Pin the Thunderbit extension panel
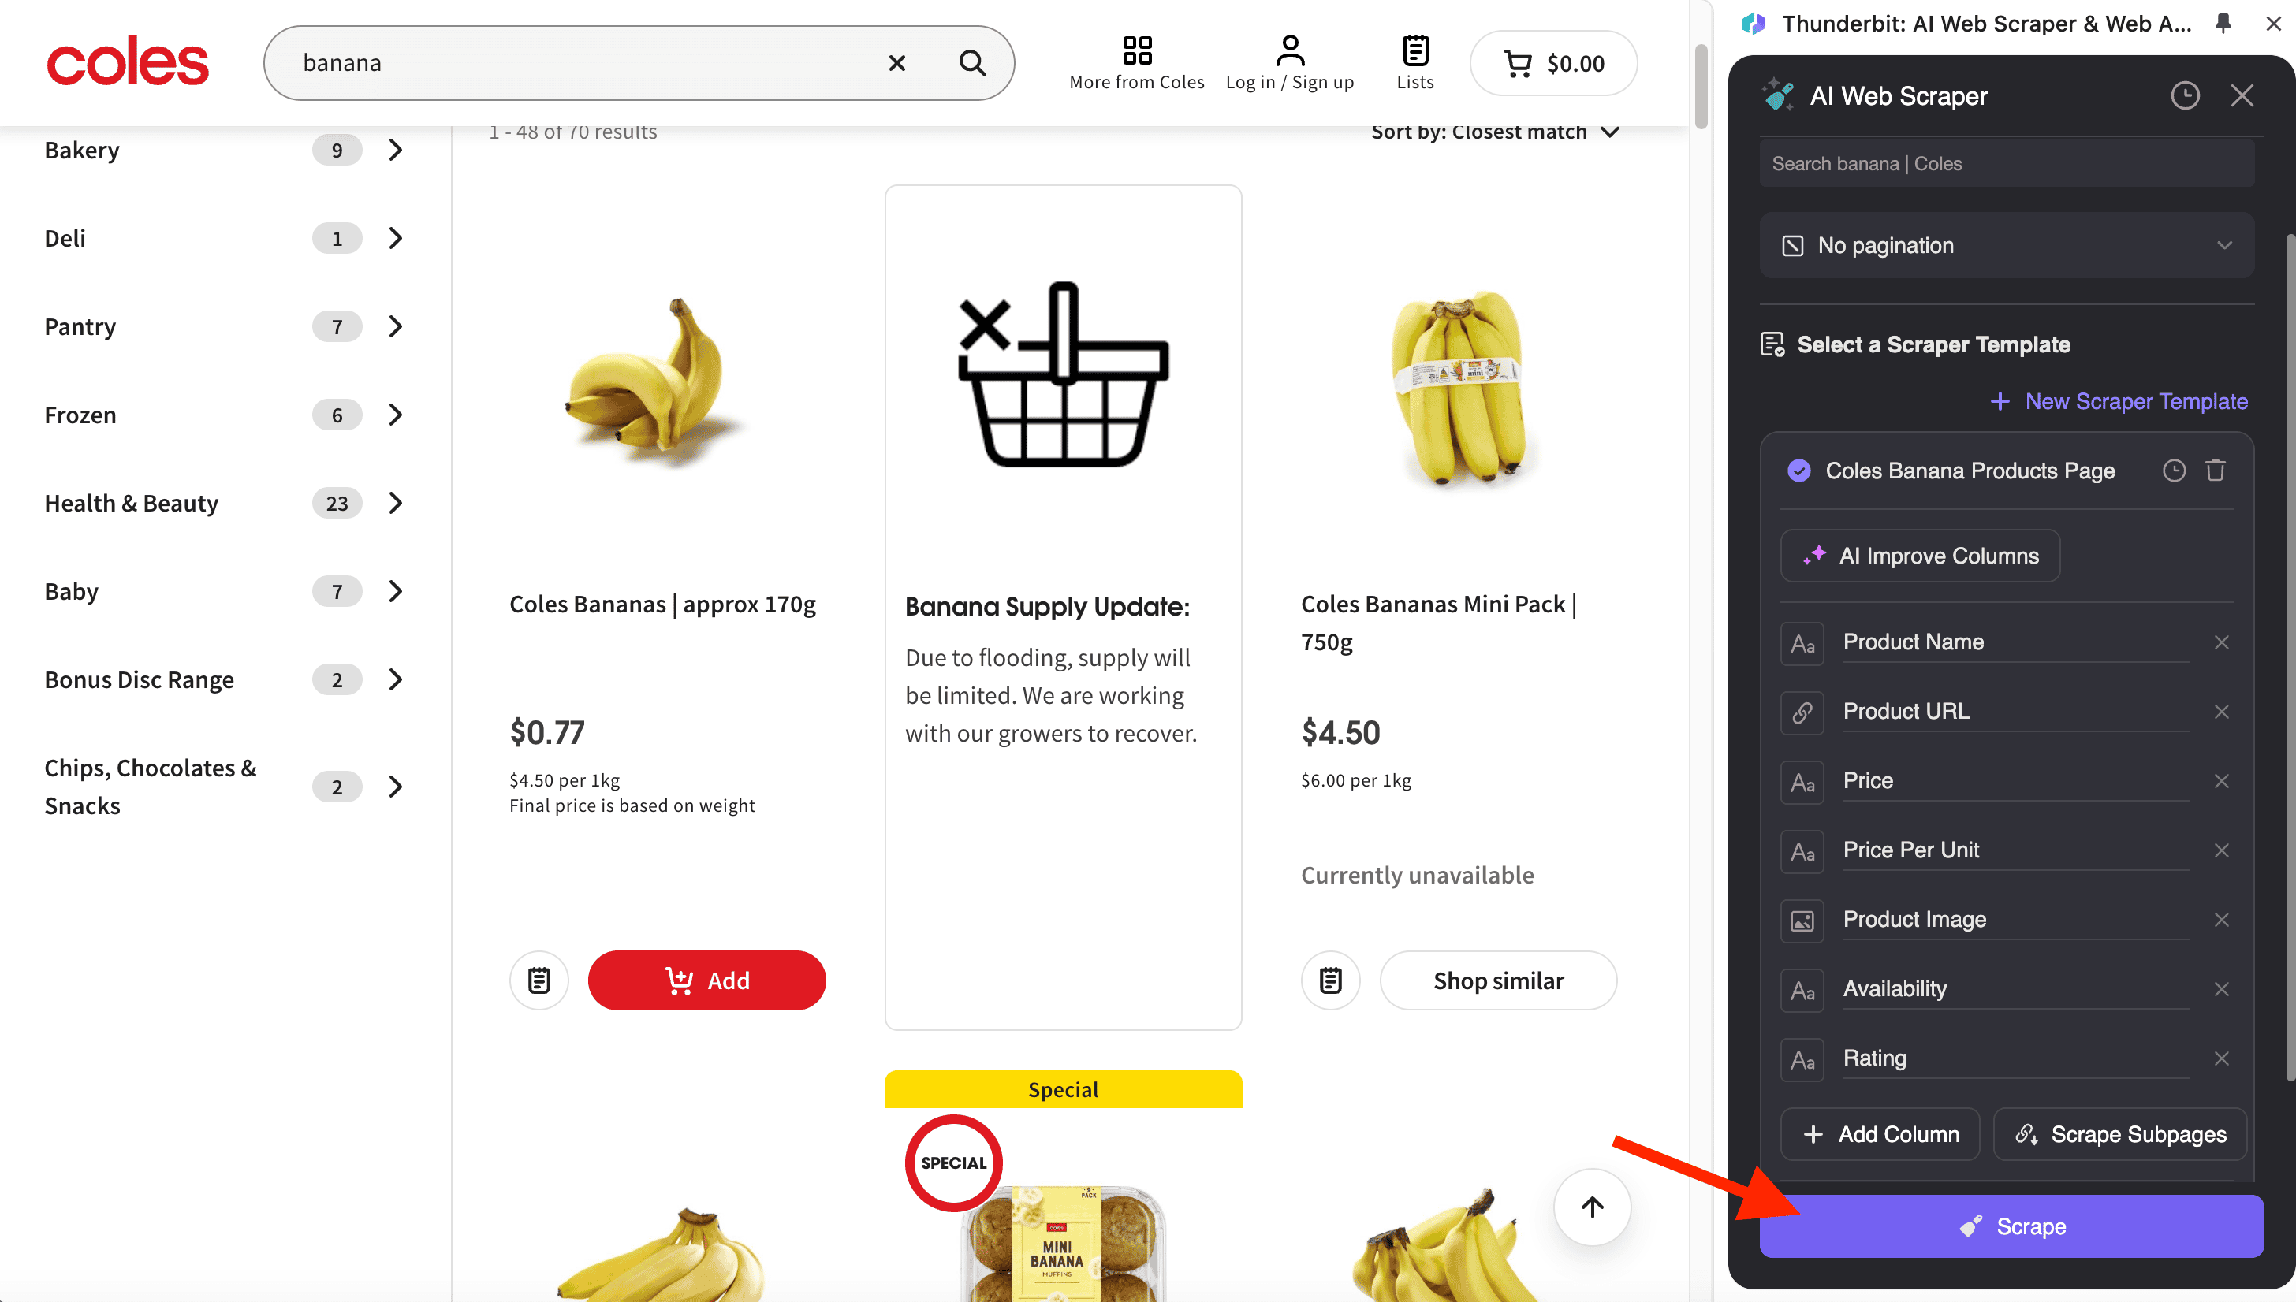The height and width of the screenshot is (1302, 2296). tap(2223, 24)
